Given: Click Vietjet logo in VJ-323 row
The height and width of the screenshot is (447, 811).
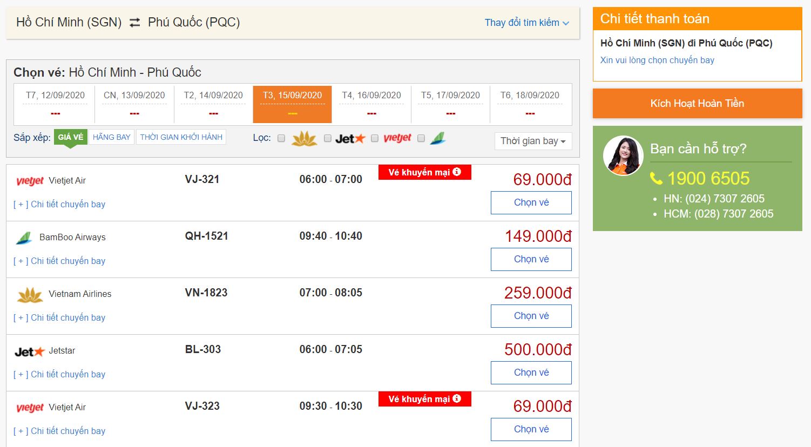Looking at the screenshot, I should point(30,408).
